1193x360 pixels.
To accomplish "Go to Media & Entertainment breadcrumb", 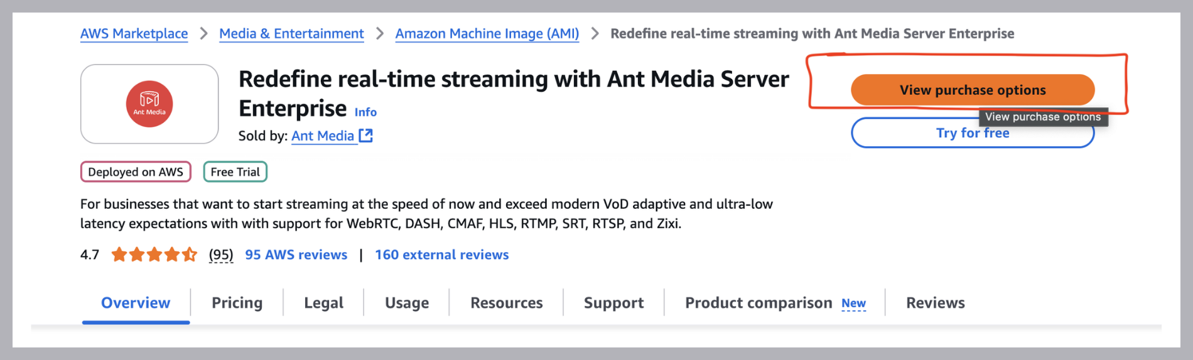I will click(291, 33).
